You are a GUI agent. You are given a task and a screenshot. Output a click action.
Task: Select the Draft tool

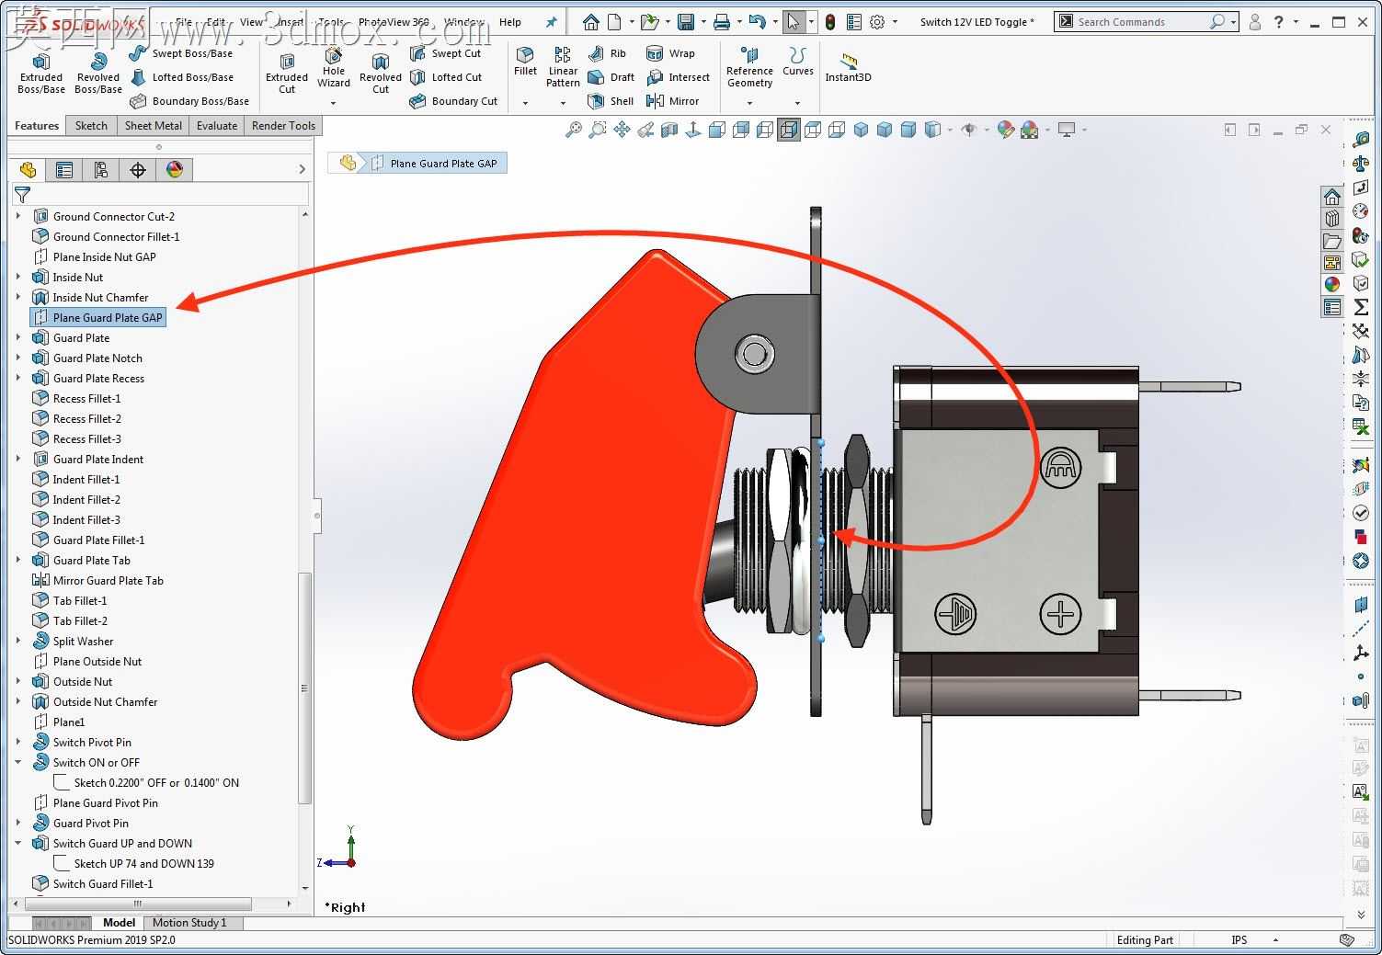click(x=611, y=77)
